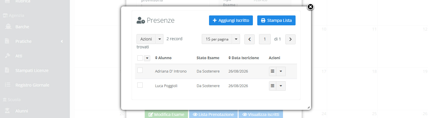Screen dimensions: 428x118
Task: Click Stampa Lista button
Action: click(x=276, y=20)
